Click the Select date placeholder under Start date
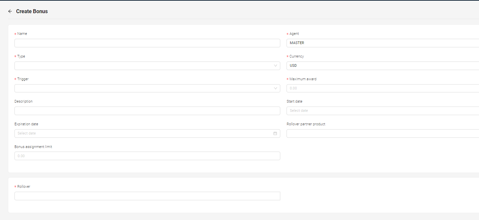The width and height of the screenshot is (479, 220). coord(299,110)
